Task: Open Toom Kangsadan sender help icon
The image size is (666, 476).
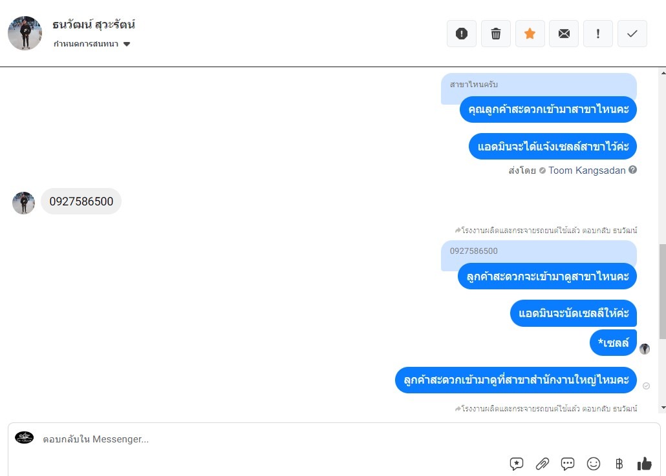Action: click(632, 170)
